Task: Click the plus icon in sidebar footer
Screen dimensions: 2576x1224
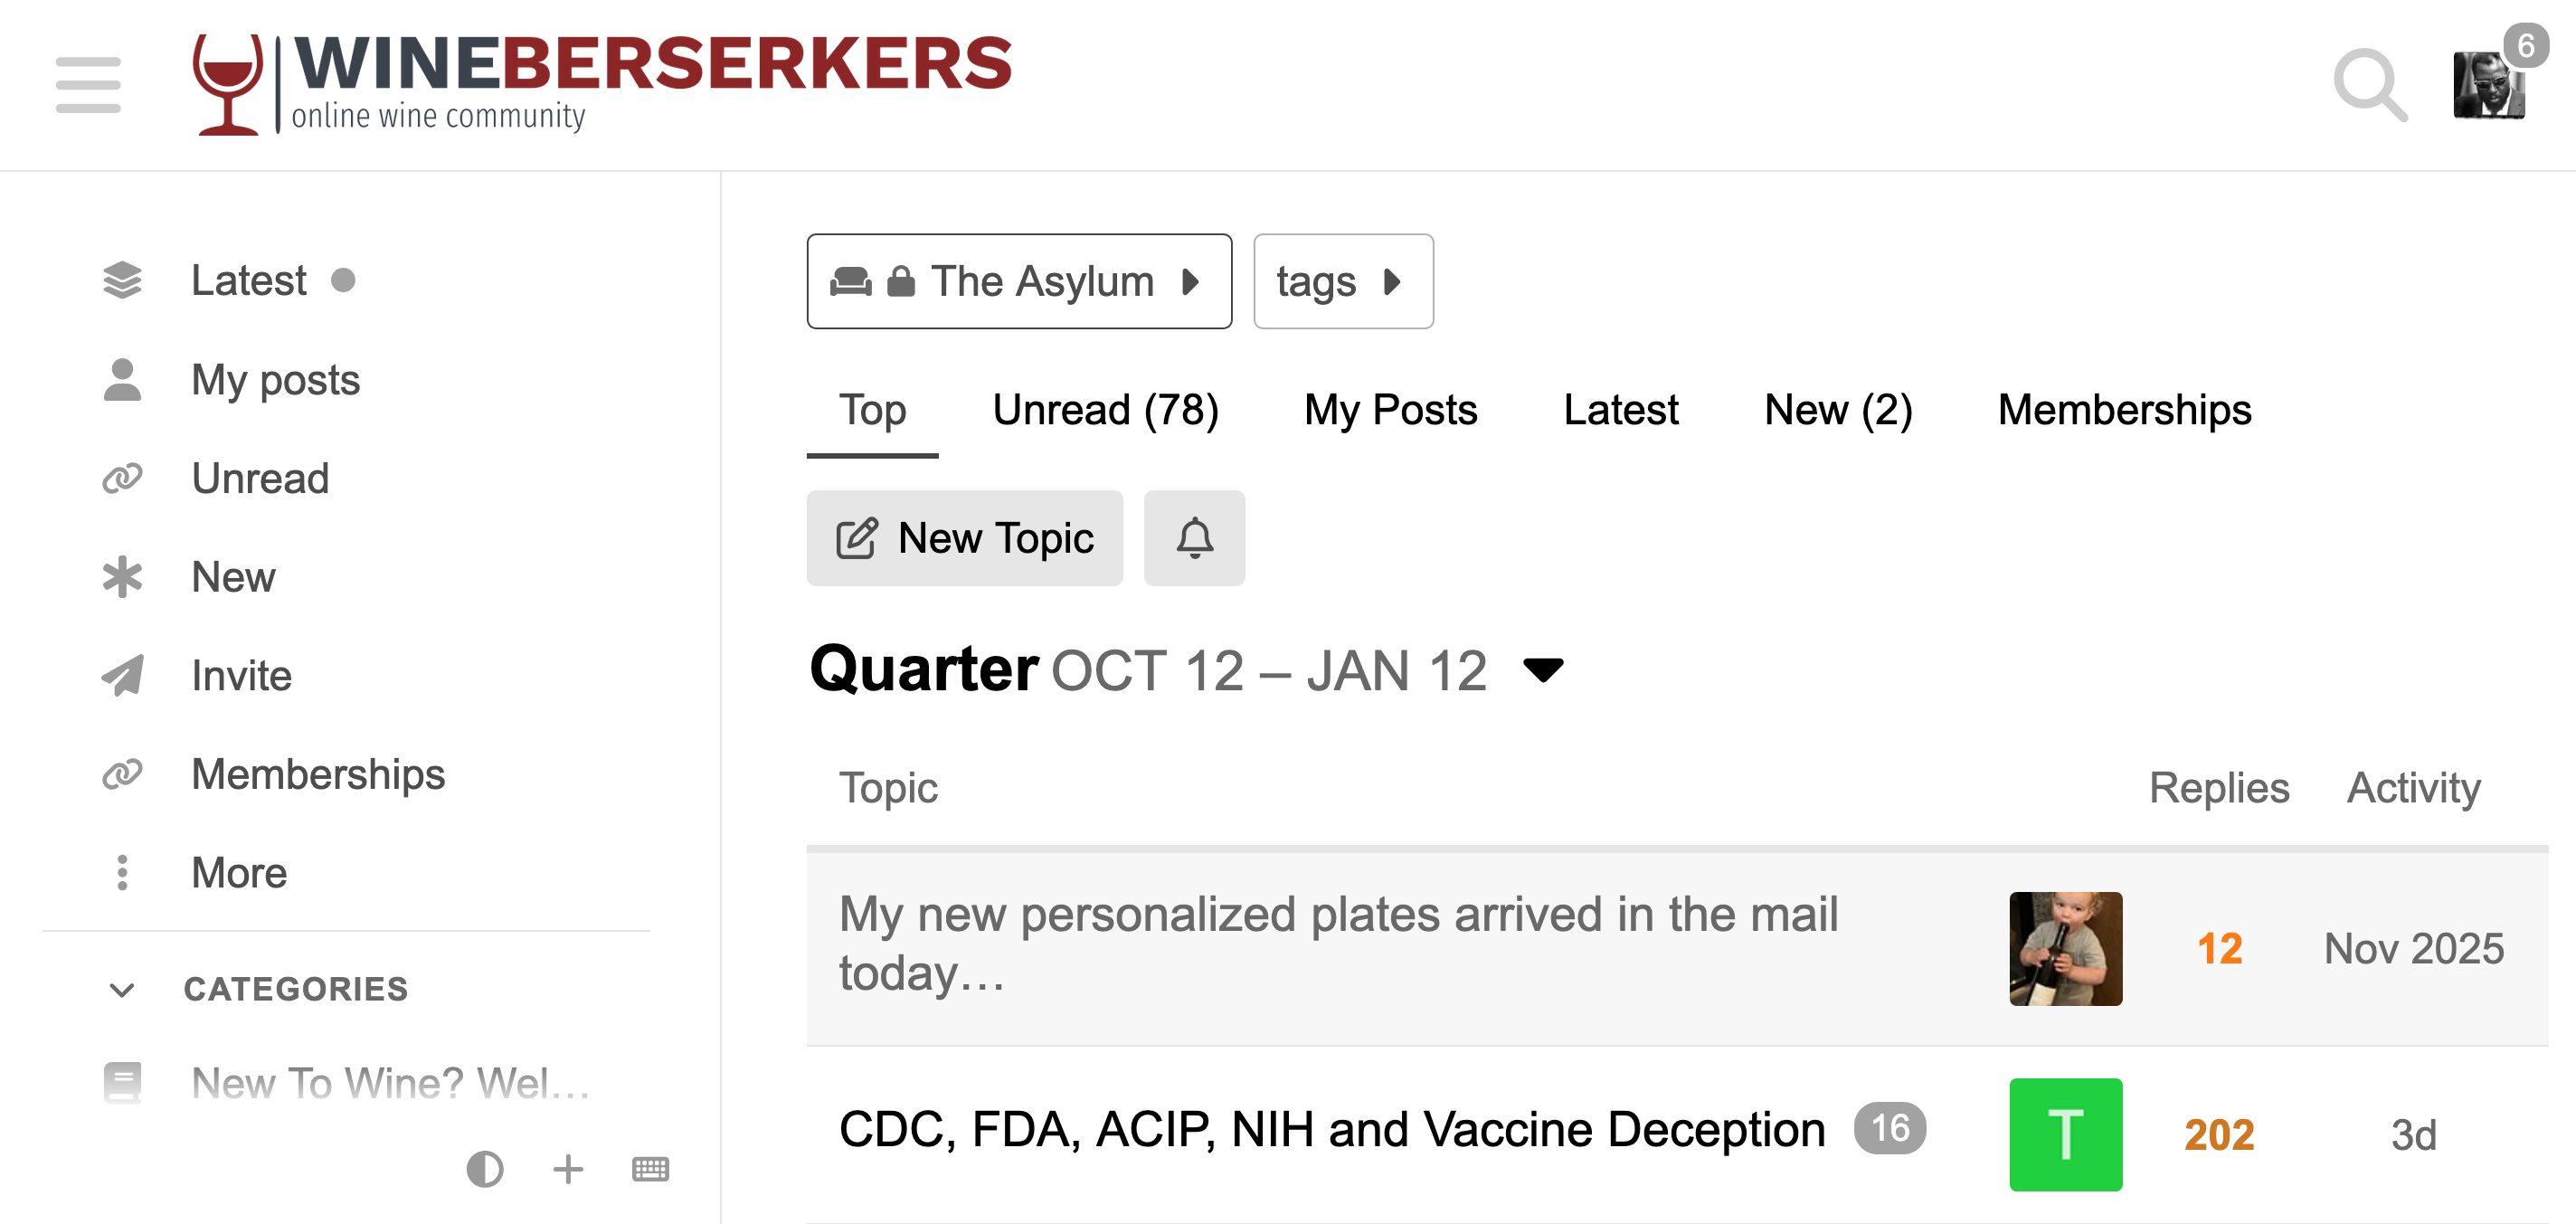Action: [x=568, y=1168]
